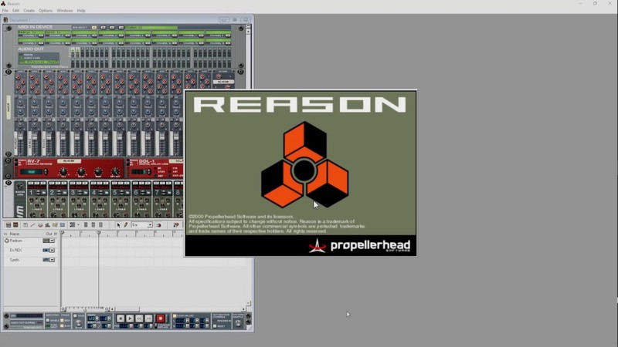Viewport: 618px width, 347px height.
Task: Select the Dr.REX track name
Action: 15,250
